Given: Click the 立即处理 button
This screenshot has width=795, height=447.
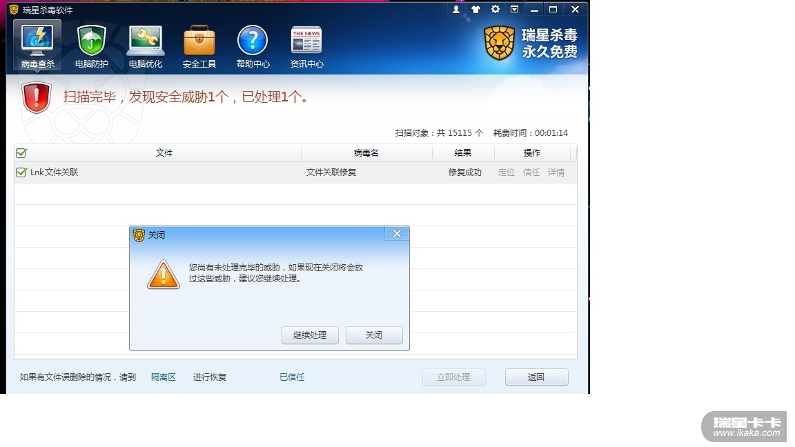Looking at the screenshot, I should pyautogui.click(x=454, y=377).
